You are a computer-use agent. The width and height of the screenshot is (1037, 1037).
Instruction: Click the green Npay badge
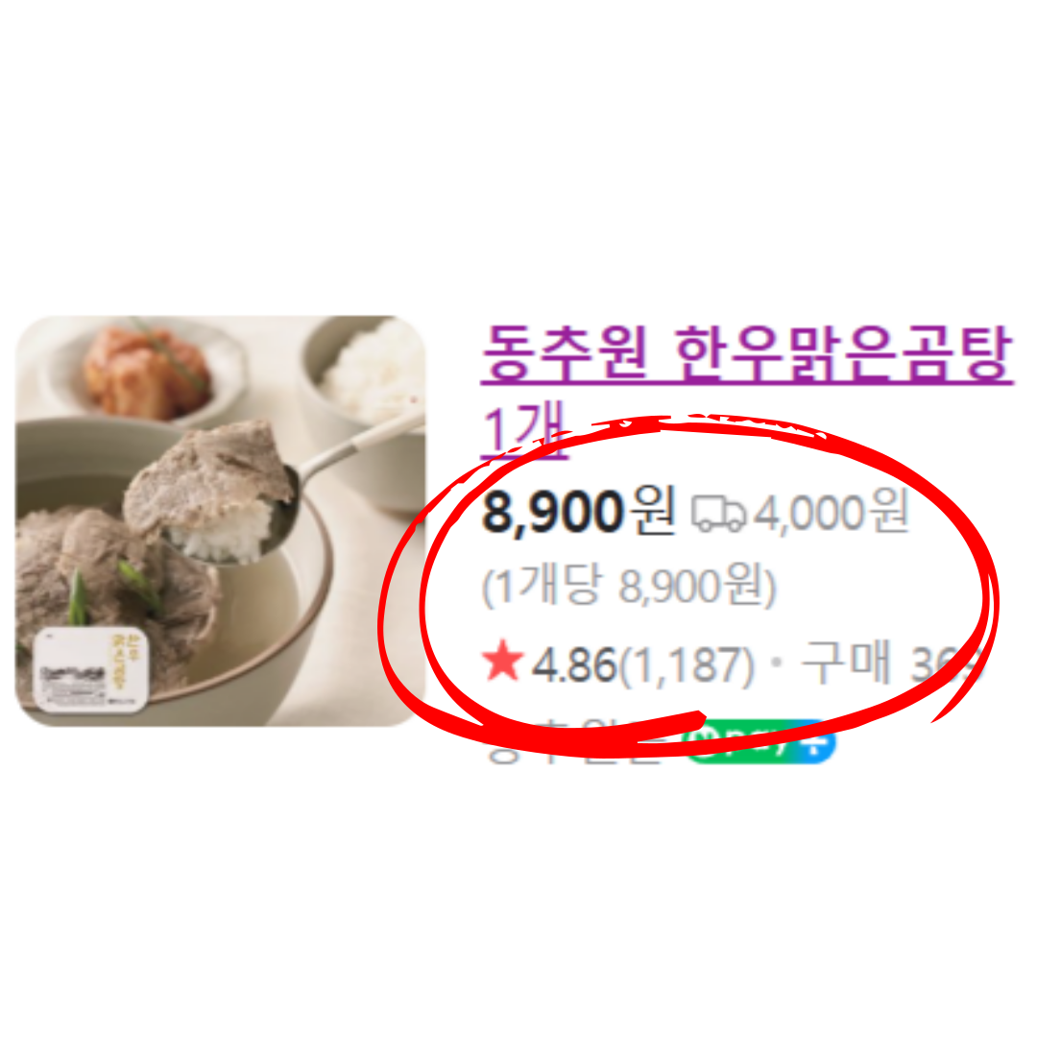click(744, 742)
